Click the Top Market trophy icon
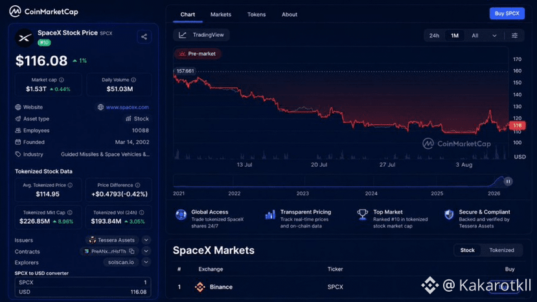This screenshot has height=302, width=537. [x=362, y=215]
